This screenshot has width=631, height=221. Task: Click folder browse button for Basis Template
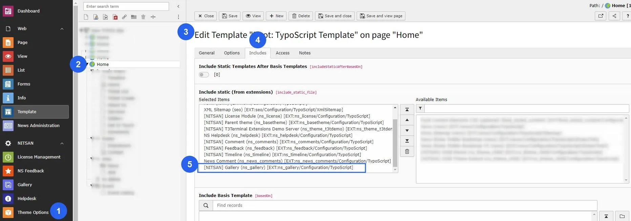tap(622, 216)
